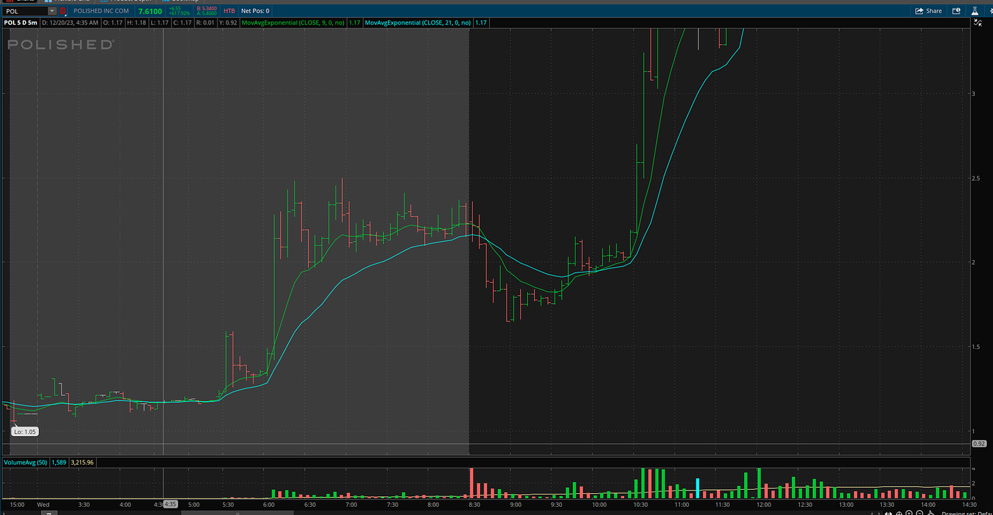
Task: Click the Share button
Action: [x=928, y=11]
